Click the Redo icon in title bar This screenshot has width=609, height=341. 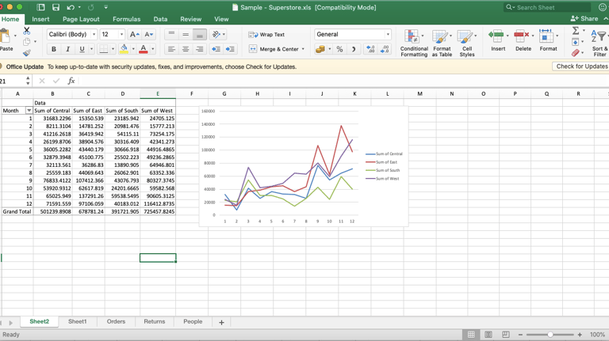tap(91, 7)
